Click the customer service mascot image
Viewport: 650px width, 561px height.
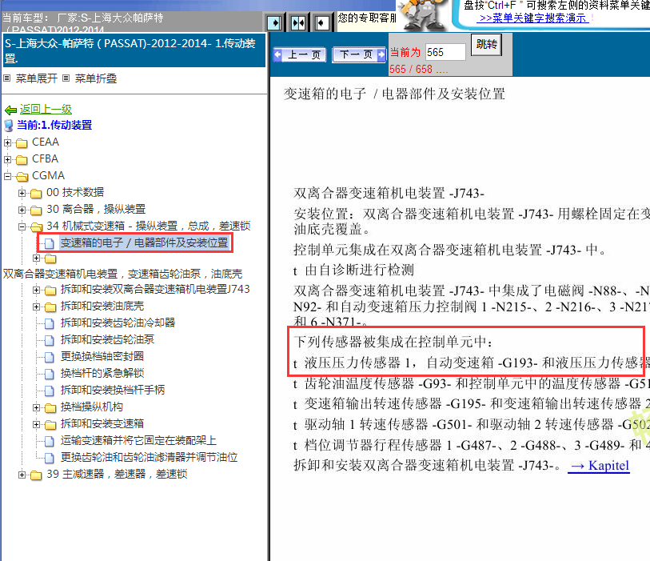[422, 15]
